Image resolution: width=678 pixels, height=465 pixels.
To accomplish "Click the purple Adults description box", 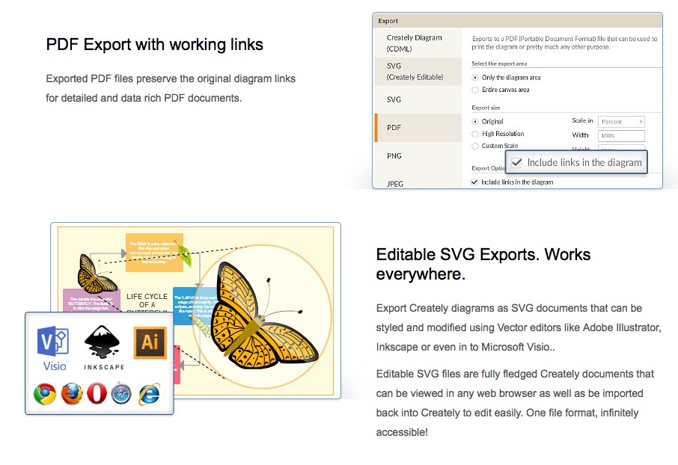I will point(91,300).
